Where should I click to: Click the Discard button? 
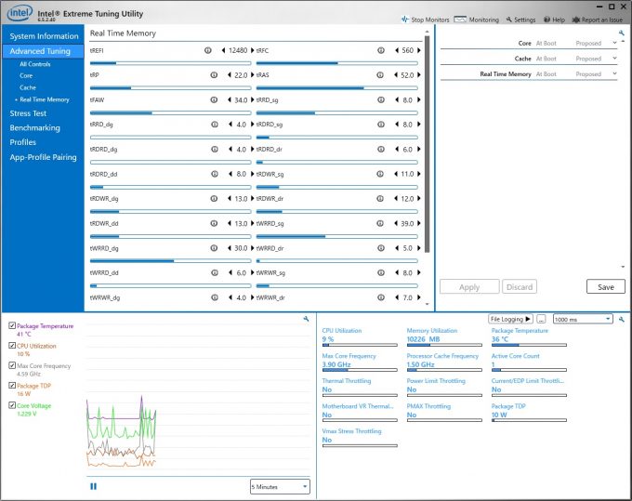(520, 287)
